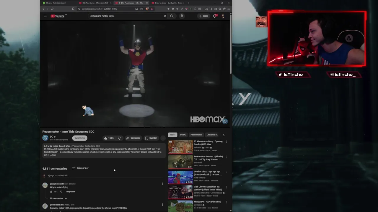Click the browser address bar URL
This screenshot has width=378, height=212.
[x=100, y=9]
